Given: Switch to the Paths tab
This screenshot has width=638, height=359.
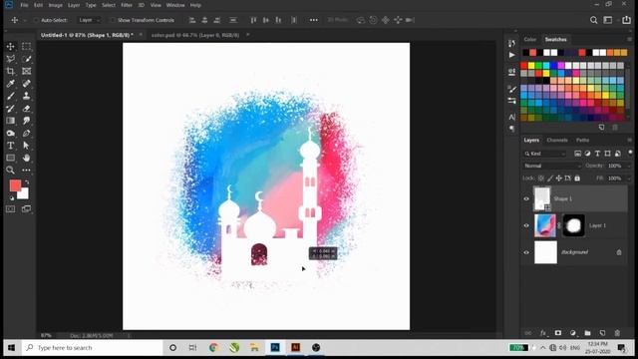Looking at the screenshot, I should [x=582, y=140].
